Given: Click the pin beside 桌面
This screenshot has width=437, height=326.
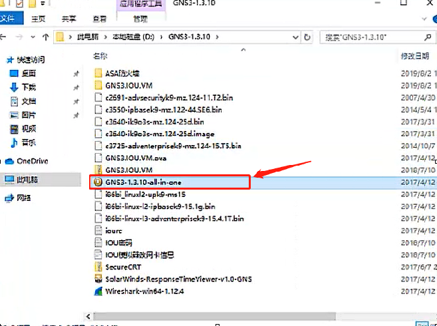Looking at the screenshot, I should (76, 74).
